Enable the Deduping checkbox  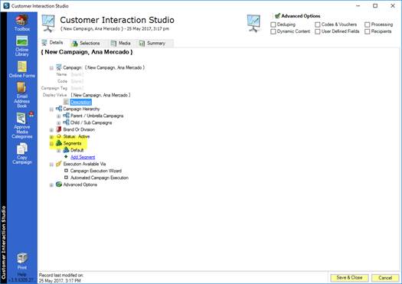273,24
